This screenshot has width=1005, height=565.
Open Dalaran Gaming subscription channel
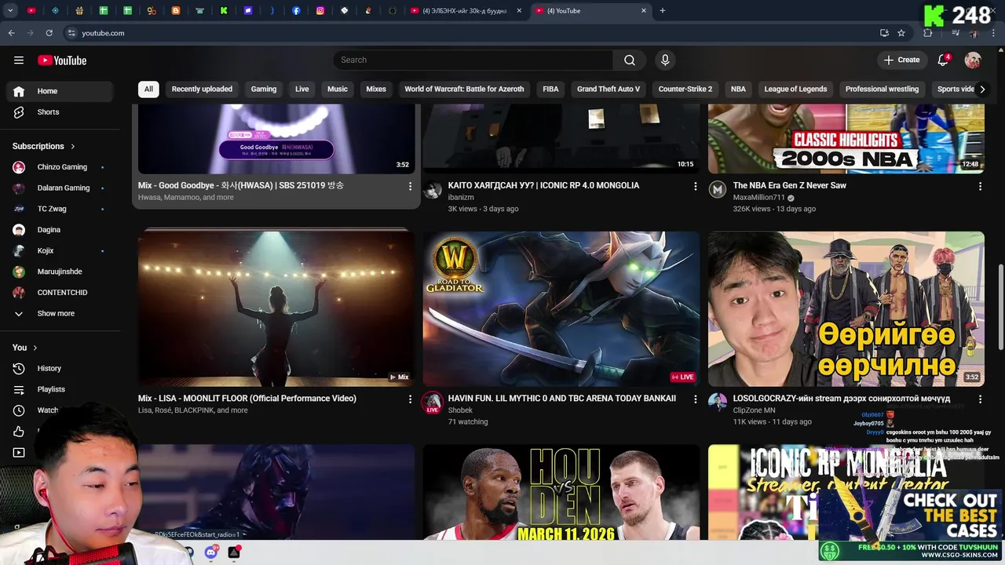click(63, 188)
